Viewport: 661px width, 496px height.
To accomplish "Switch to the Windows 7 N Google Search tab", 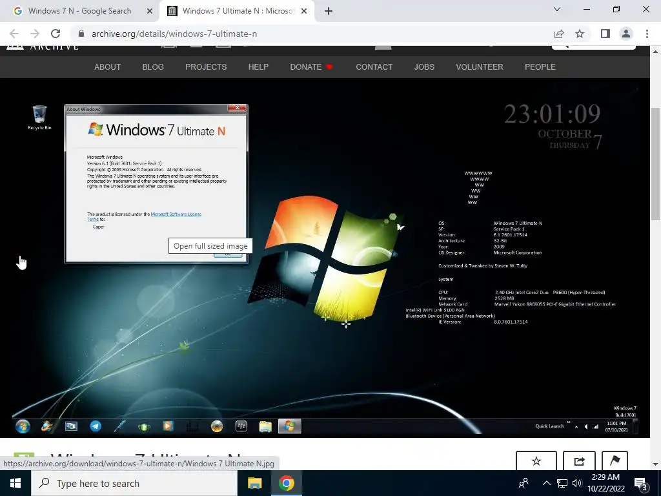I will 79,11.
